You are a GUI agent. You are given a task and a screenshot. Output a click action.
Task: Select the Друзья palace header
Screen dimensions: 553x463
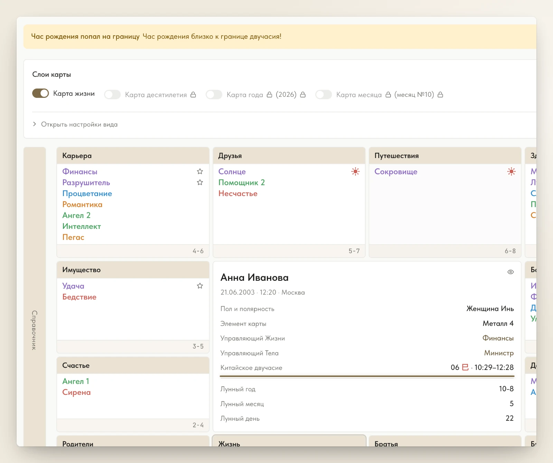[x=289, y=156]
